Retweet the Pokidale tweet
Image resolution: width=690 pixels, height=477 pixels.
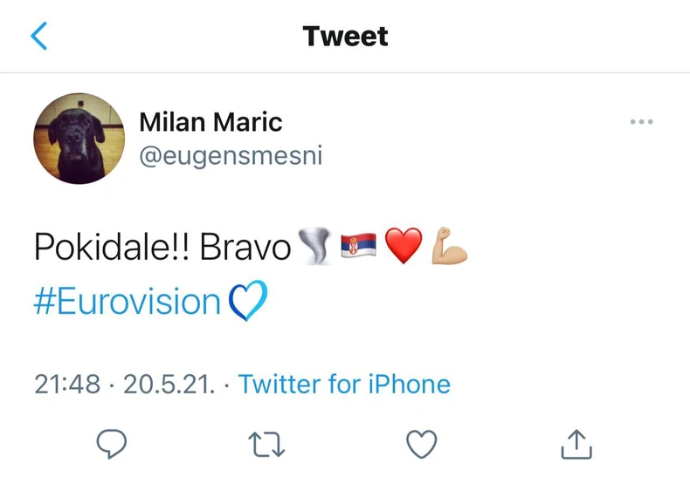(x=266, y=445)
